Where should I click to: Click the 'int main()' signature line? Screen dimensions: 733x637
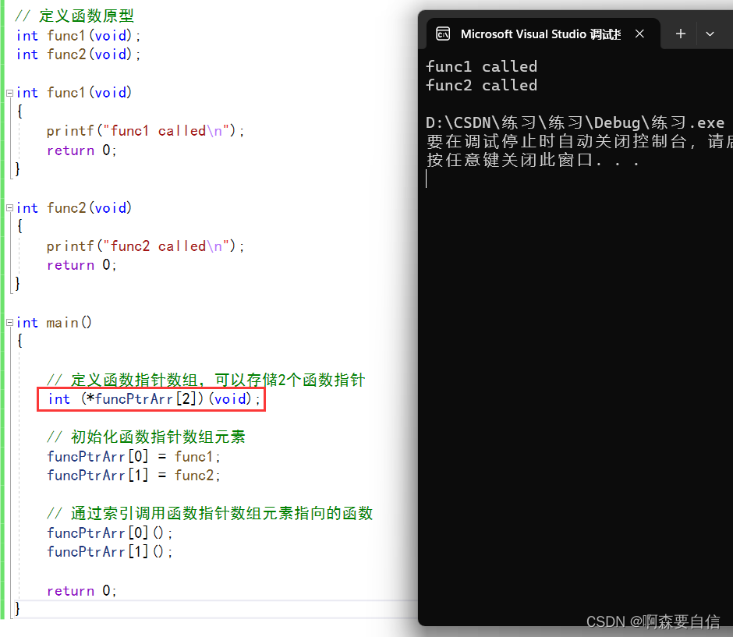(54, 323)
